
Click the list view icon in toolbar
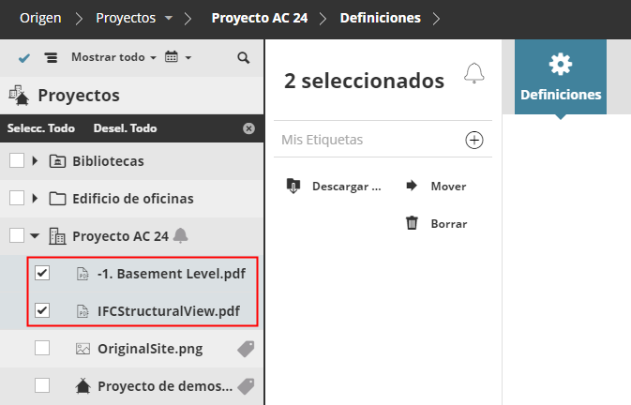(51, 58)
